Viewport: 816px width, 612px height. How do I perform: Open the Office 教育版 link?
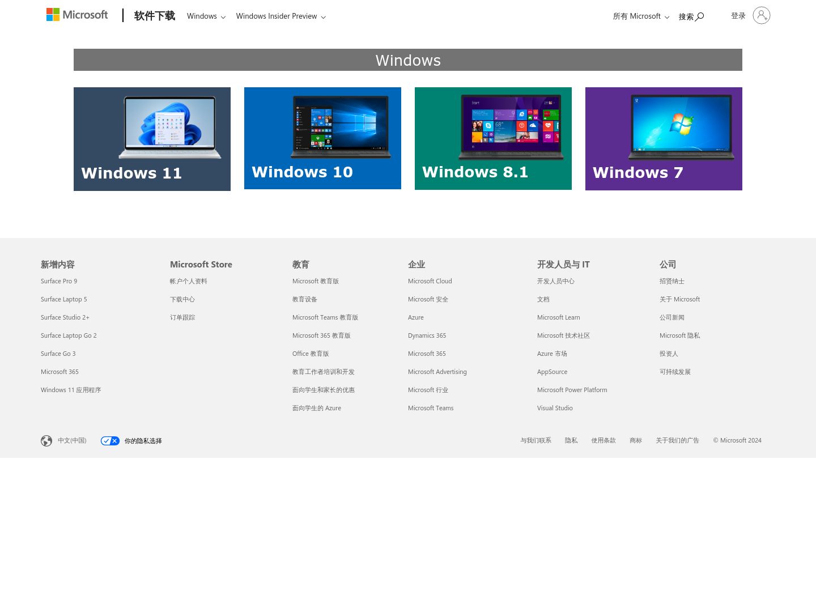pyautogui.click(x=311, y=354)
